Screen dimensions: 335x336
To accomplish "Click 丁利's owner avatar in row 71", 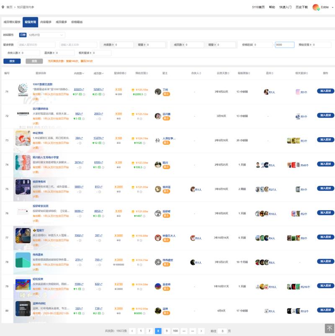I will click(158, 92).
